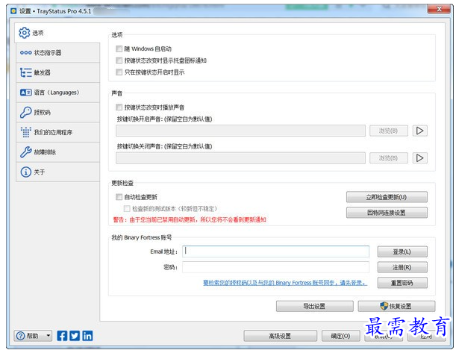The image size is (456, 350).
Task: Play the key-off sound preview
Action: click(x=420, y=158)
